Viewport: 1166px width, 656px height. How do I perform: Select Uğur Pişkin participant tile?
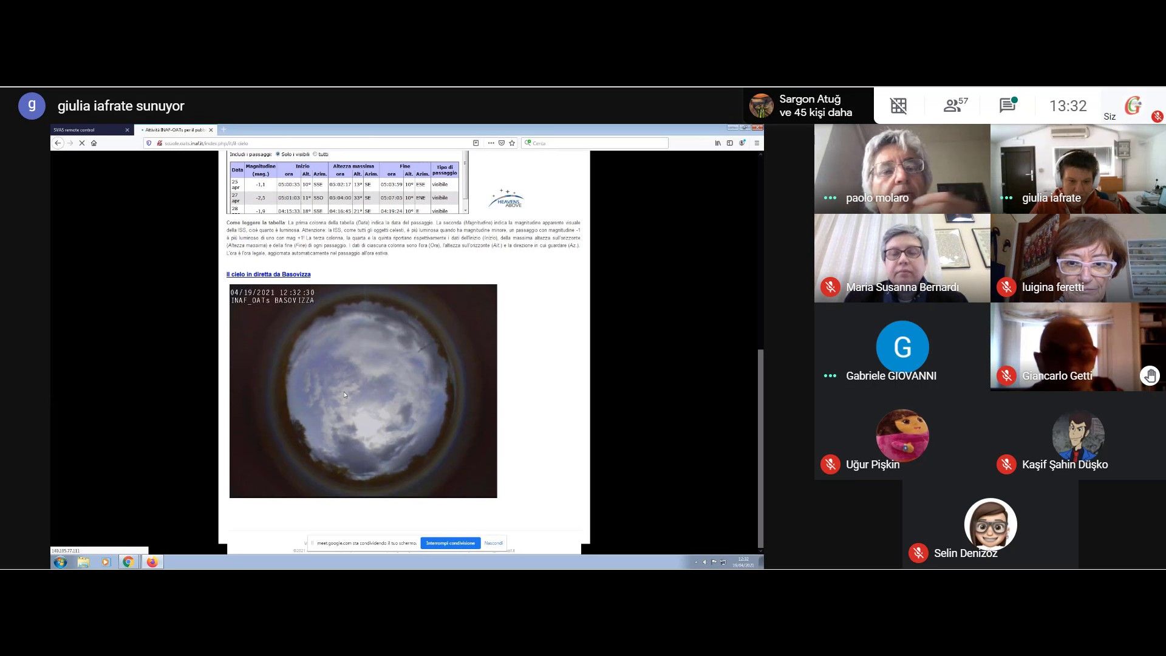click(902, 435)
